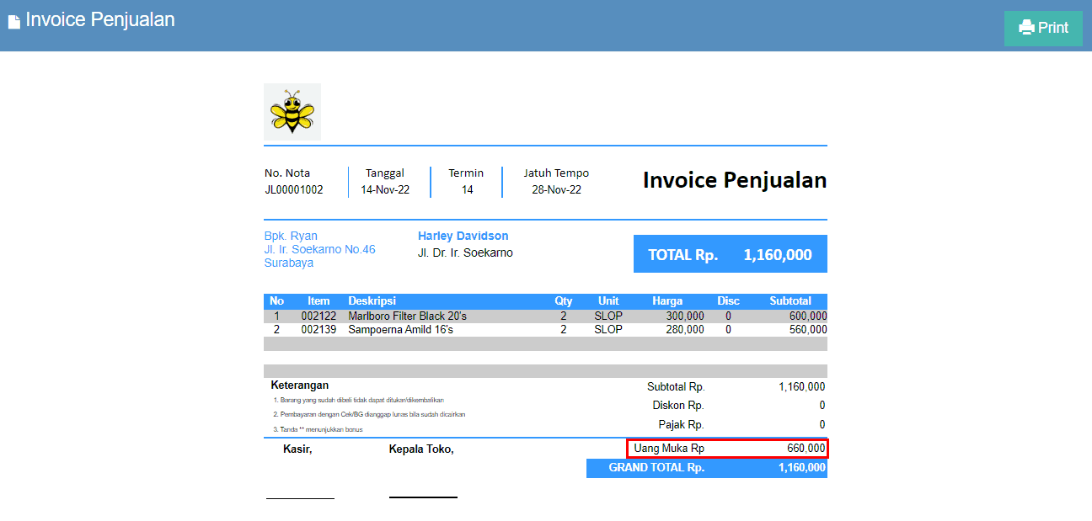
Task: Click the Print button with printer icon
Action: (1043, 28)
